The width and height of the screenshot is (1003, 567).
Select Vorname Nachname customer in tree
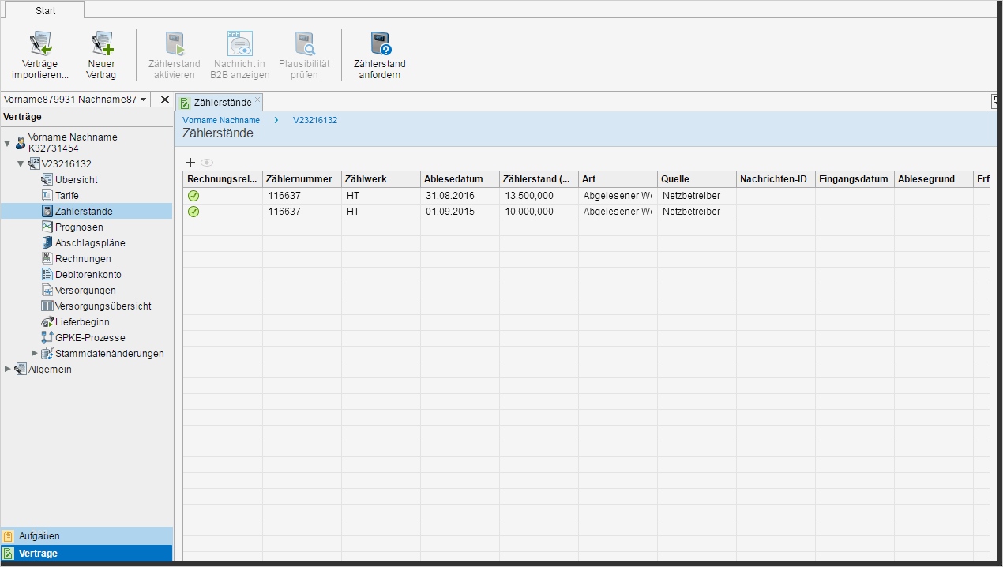click(73, 142)
